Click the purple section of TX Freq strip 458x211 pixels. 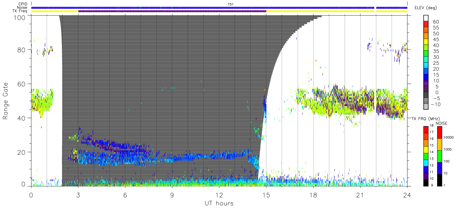(x=172, y=11)
